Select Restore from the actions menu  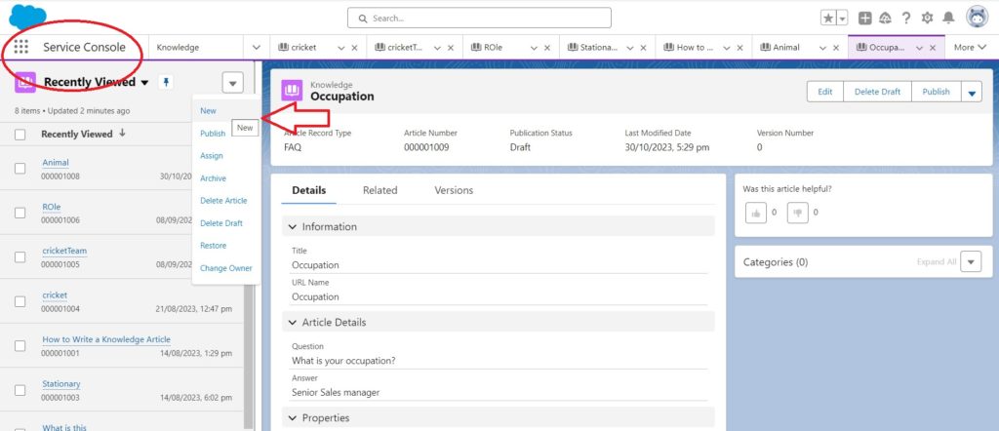point(213,246)
